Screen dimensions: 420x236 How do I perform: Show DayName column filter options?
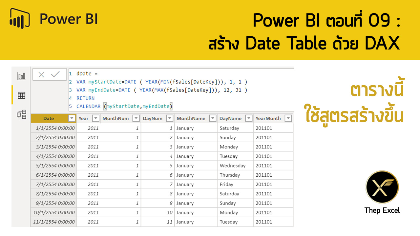pyautogui.click(x=249, y=118)
